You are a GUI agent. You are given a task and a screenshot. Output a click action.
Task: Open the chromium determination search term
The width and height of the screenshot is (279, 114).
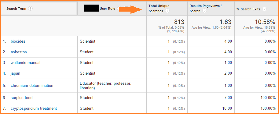click(32, 86)
